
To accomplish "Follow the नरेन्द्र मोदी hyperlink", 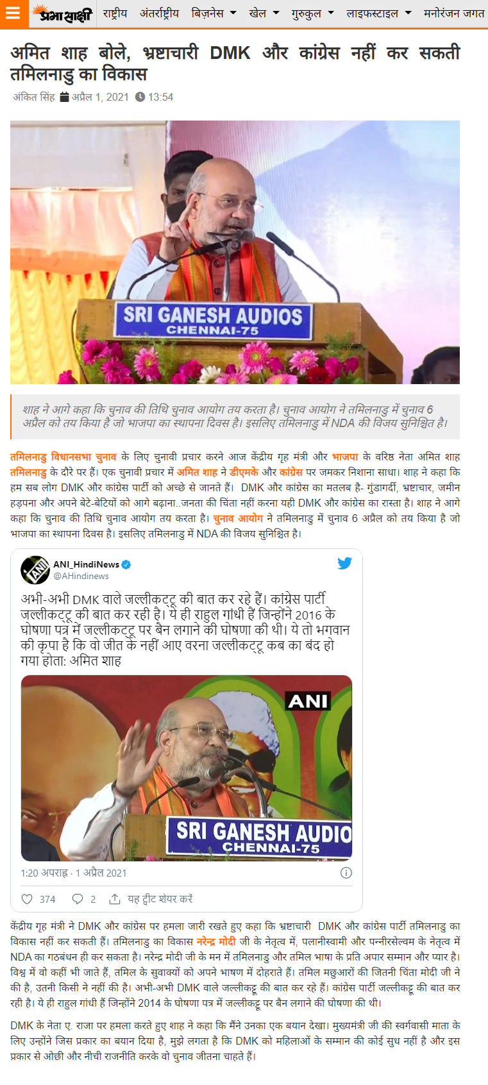I will [215, 941].
